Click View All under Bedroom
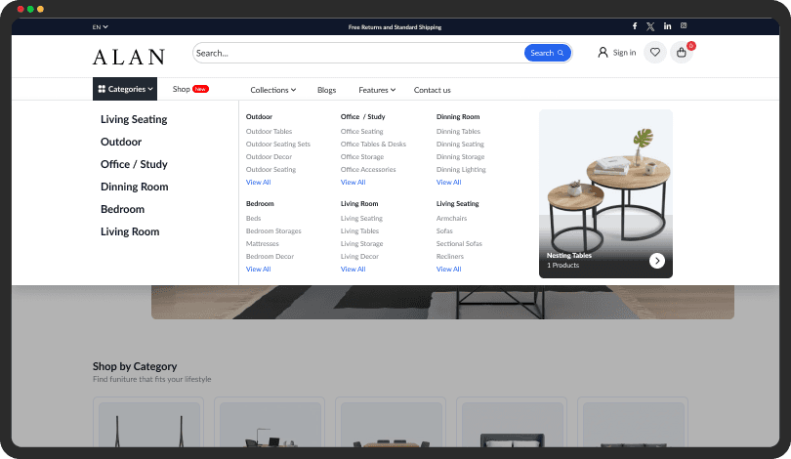 (x=258, y=269)
